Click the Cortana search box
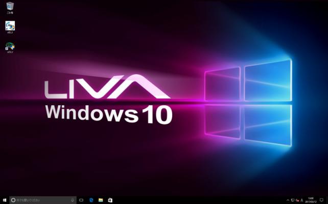The image size is (328, 204). coord(43,200)
